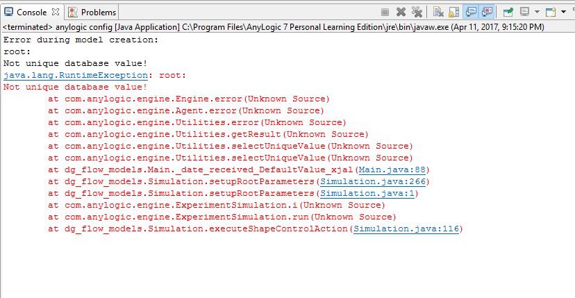The height and width of the screenshot is (298, 575).
Task: Click the Open Console icon
Action: pyautogui.click(x=551, y=12)
